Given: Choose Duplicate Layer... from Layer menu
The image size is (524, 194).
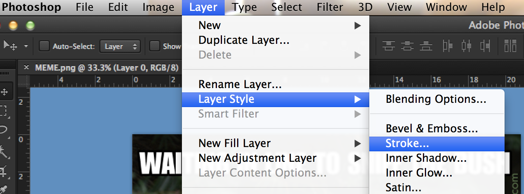Looking at the screenshot, I should tap(275, 40).
